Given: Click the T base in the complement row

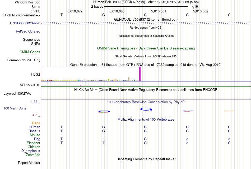Looking at the screenshot, I should pos(62,15).
